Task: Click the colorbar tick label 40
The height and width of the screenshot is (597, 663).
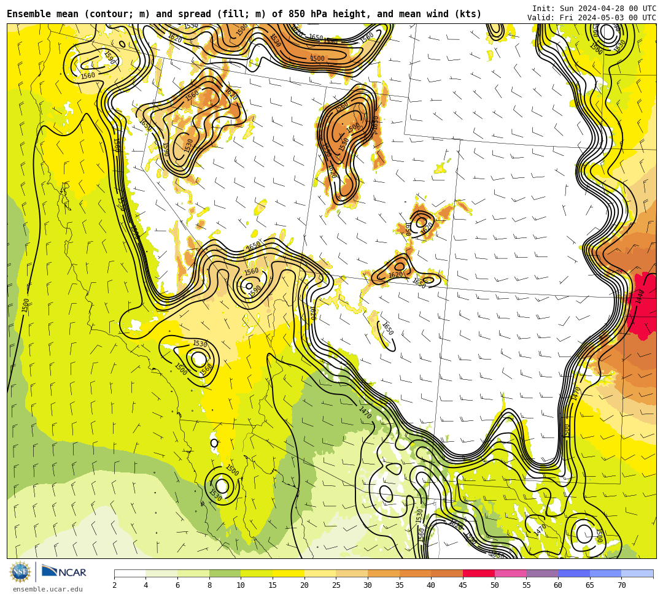Action: [432, 585]
